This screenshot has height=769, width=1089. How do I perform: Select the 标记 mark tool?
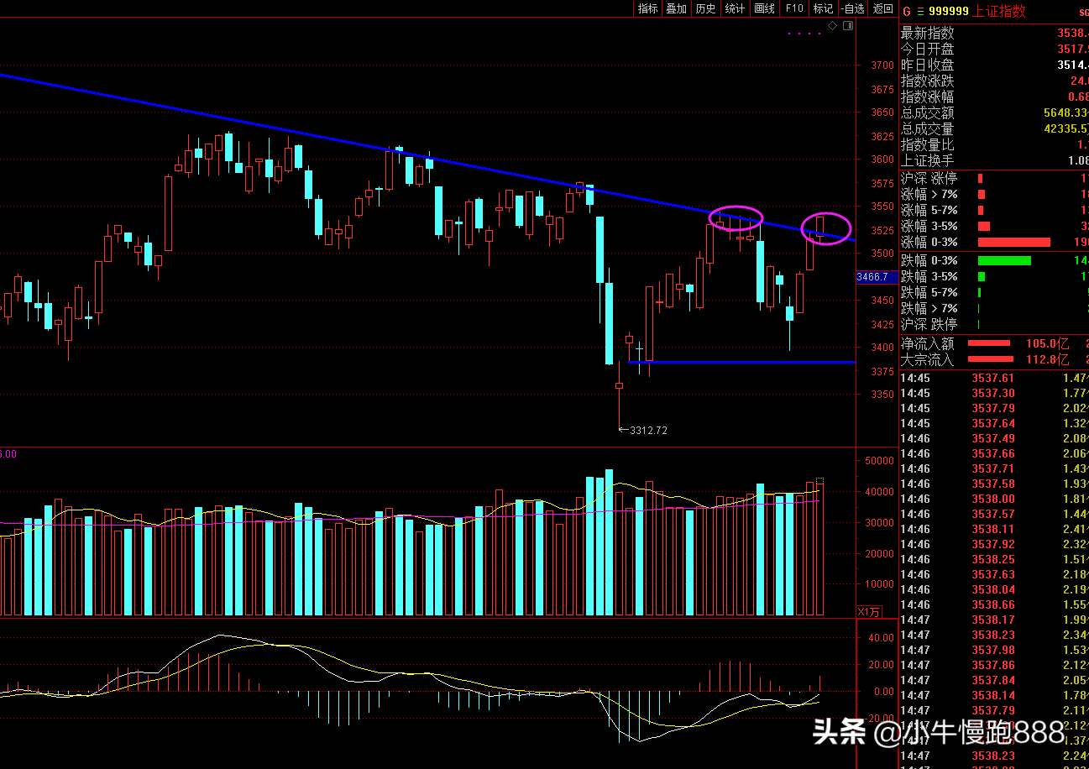pos(823,8)
